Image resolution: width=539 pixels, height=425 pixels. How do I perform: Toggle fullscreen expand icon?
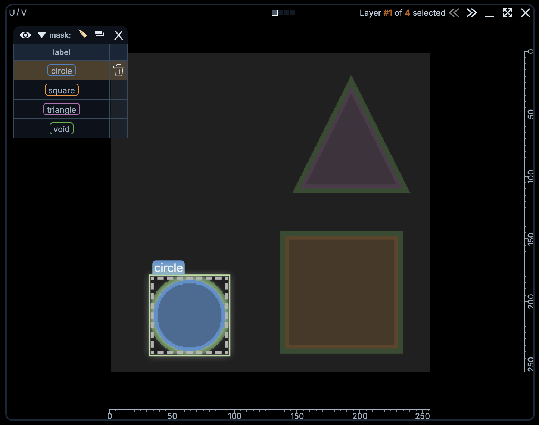(x=508, y=13)
